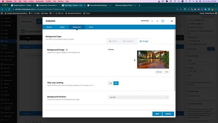Open the Chrome menu in menu bar
The image size is (218, 123).
tap(9, 1)
